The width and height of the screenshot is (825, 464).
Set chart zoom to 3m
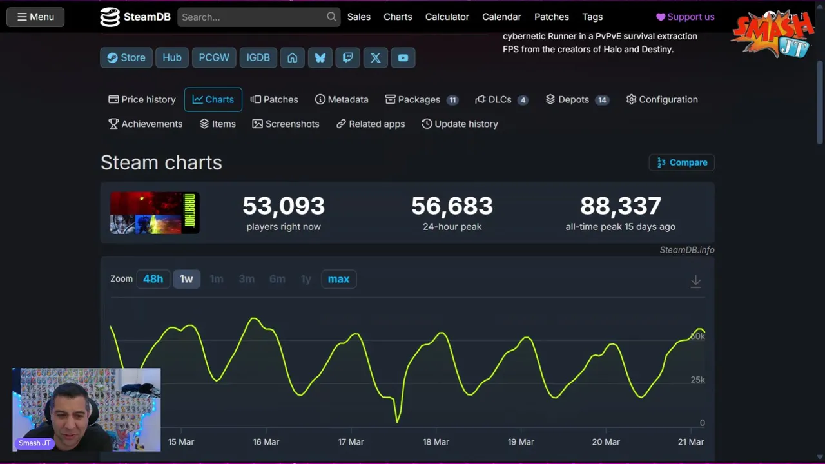point(247,279)
